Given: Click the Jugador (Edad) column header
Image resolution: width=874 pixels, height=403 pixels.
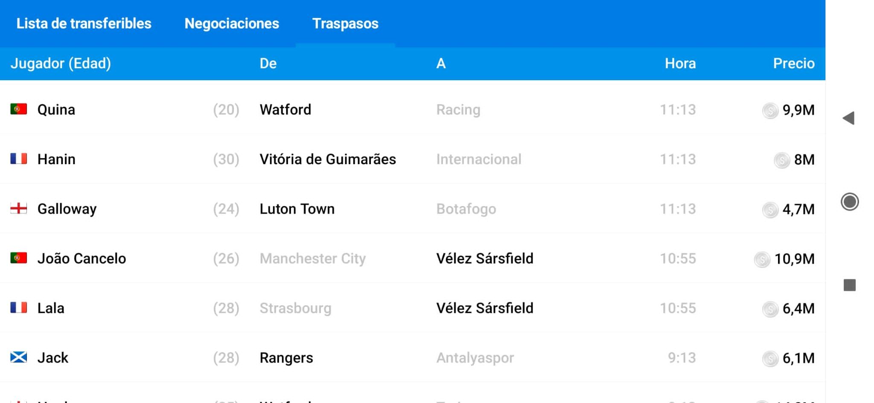Looking at the screenshot, I should tap(61, 63).
